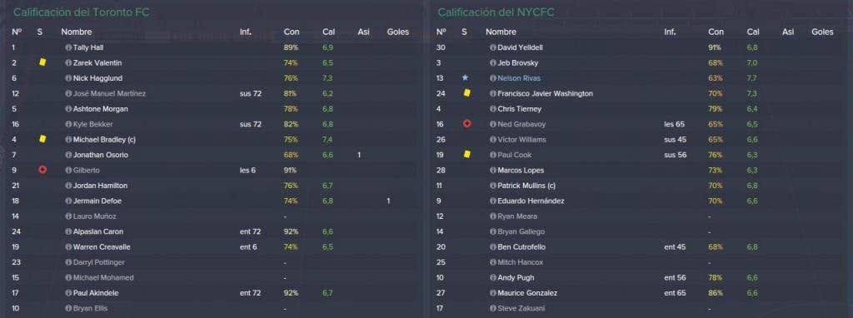Open Michael Bradley's player profile

104,140
